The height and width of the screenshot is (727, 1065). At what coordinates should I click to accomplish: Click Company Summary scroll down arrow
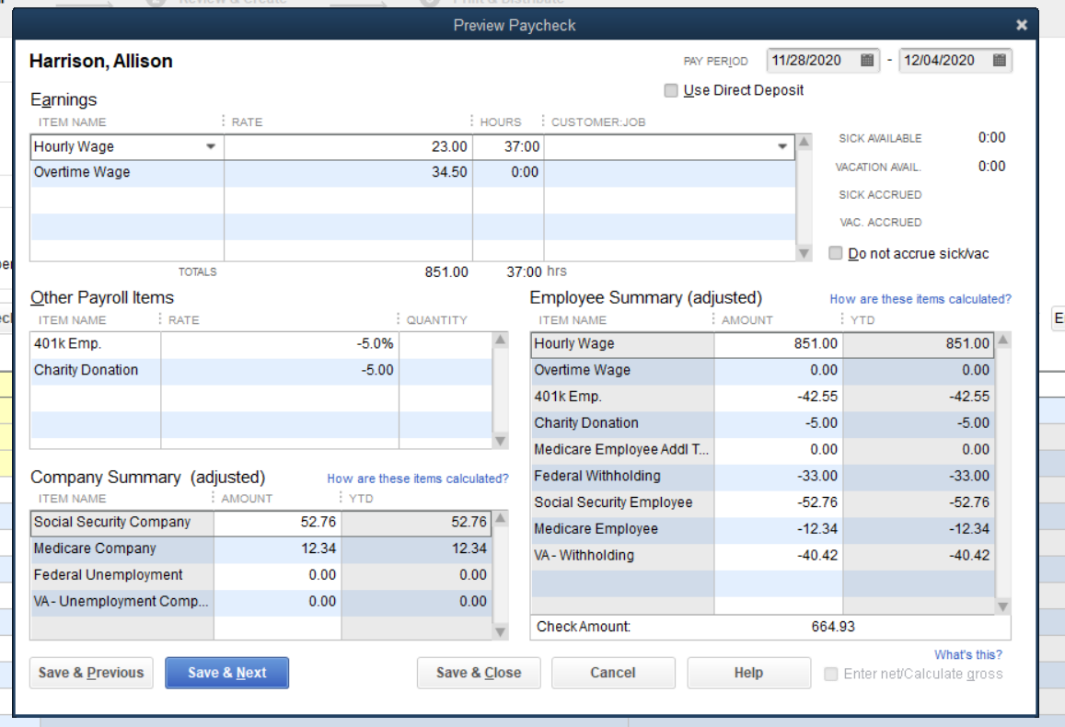click(501, 632)
